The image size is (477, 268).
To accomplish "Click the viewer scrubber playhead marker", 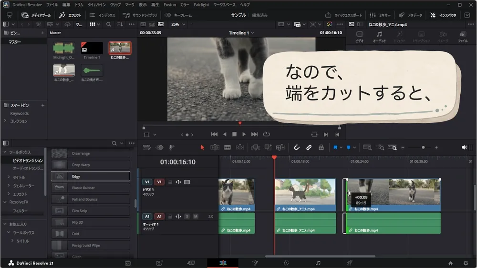I will pos(240,123).
